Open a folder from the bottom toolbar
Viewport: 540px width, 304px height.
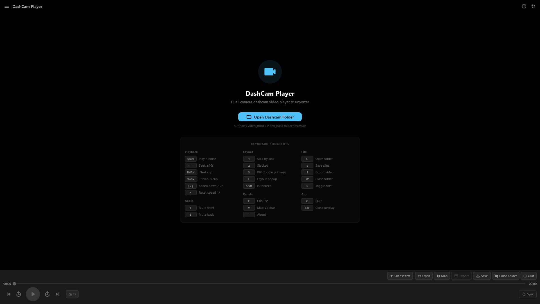tap(424, 276)
